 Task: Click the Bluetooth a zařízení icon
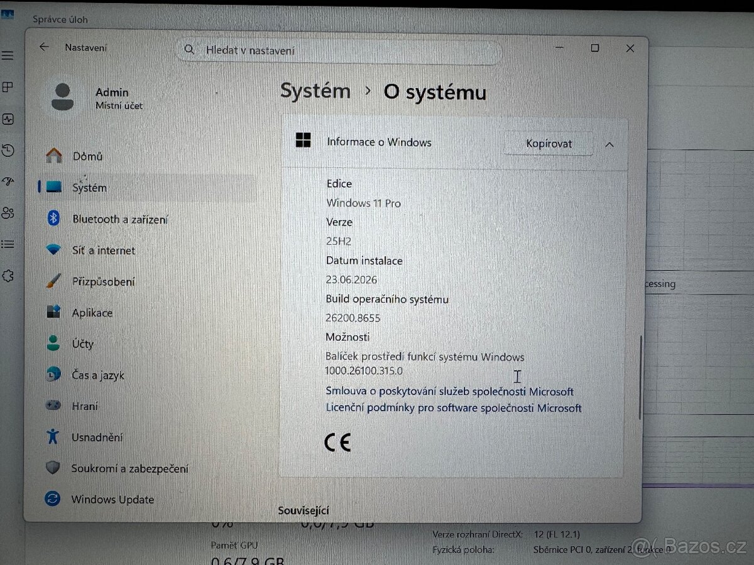54,218
